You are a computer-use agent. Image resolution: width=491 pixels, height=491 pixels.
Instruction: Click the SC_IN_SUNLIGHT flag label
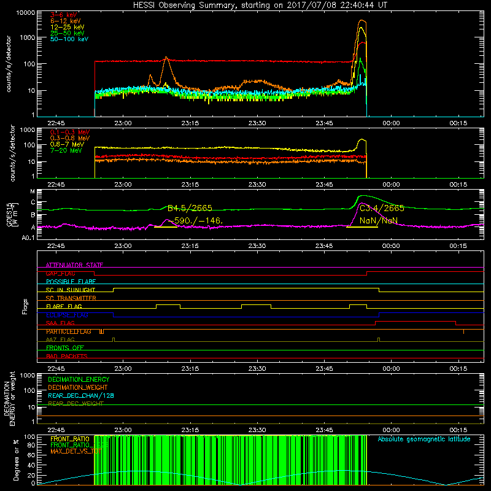click(71, 290)
